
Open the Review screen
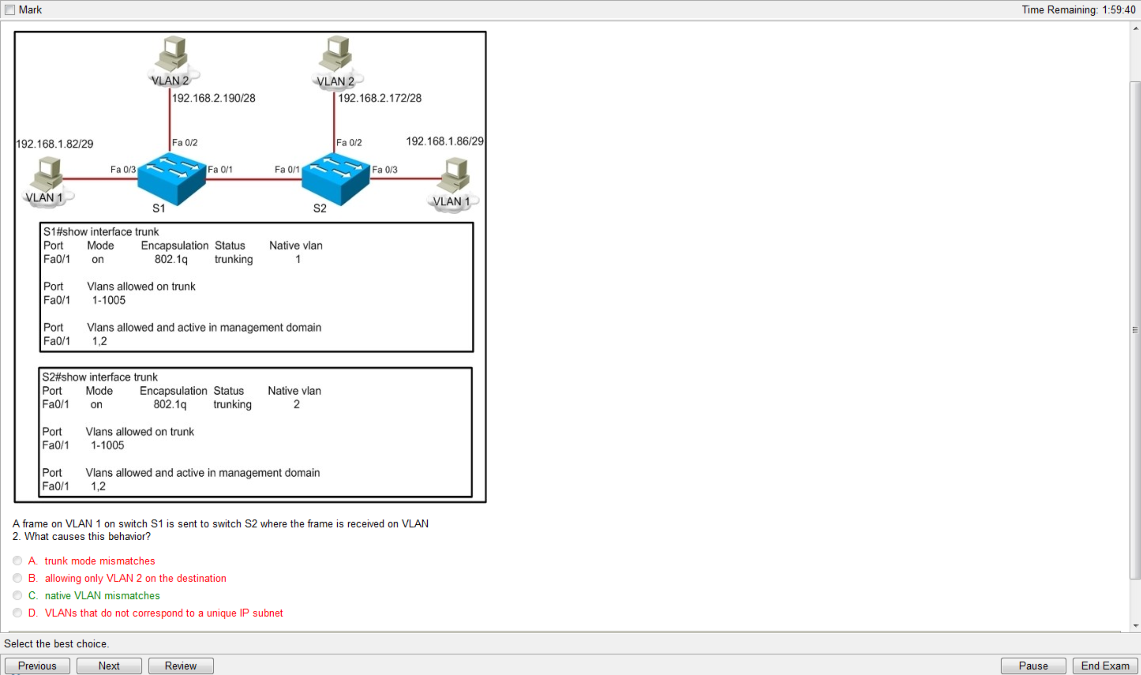[x=180, y=665]
